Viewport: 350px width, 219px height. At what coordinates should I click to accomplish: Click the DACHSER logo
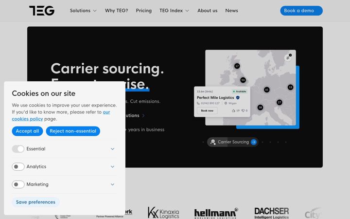(271, 213)
